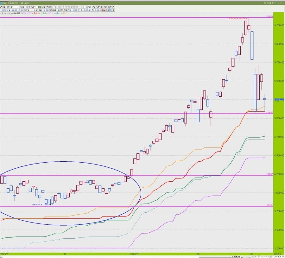Click the small 정 button after sell button
The width and height of the screenshot is (285, 258).
113,10
